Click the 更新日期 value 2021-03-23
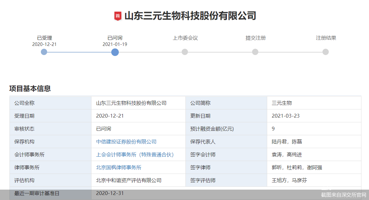Image resolution: width=369 pixels, height=200 pixels. [x=286, y=116]
